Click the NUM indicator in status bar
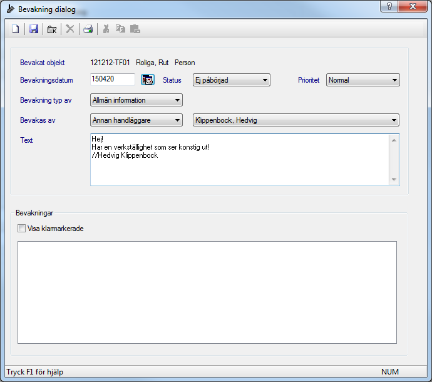Screen dimensions: 432x382 pos(390,372)
